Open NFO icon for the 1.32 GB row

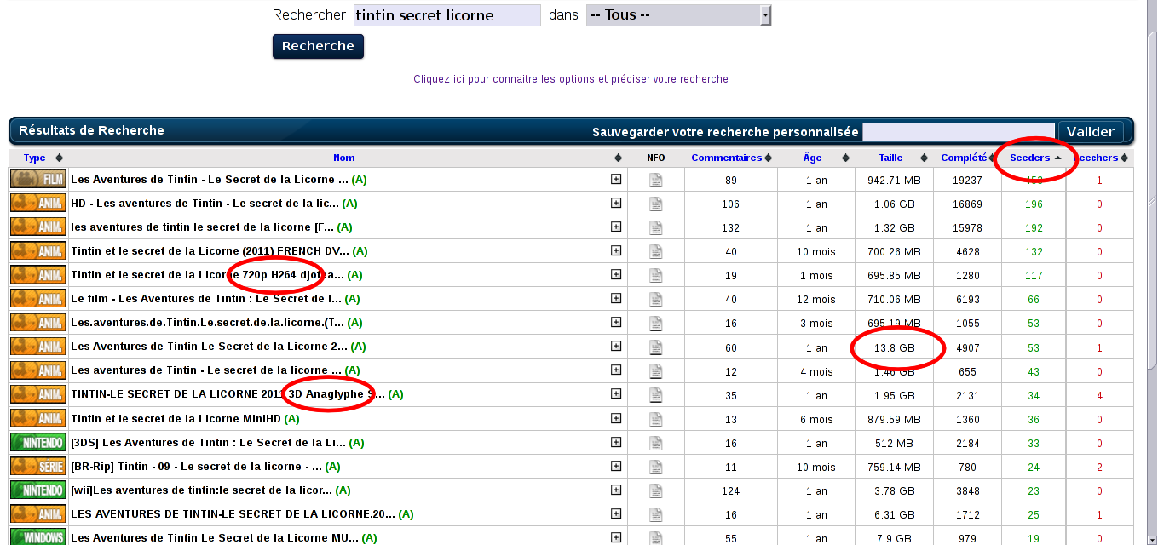[x=655, y=227]
